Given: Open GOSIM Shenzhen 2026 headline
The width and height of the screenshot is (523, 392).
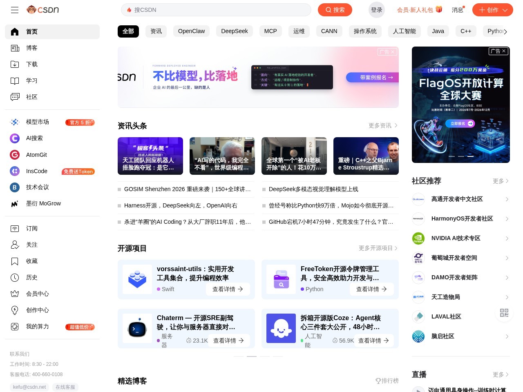Looking at the screenshot, I should pyautogui.click(x=188, y=189).
